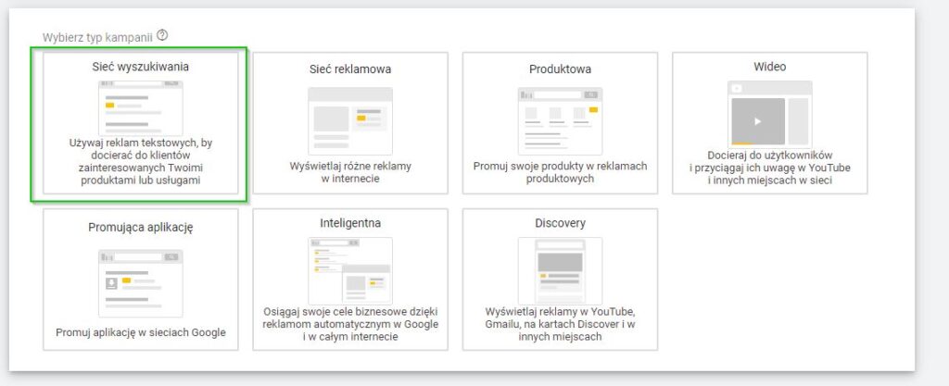This screenshot has height=386, width=949.
Task: Click the Sieć wyszukiwania search results illustration
Action: click(141, 108)
